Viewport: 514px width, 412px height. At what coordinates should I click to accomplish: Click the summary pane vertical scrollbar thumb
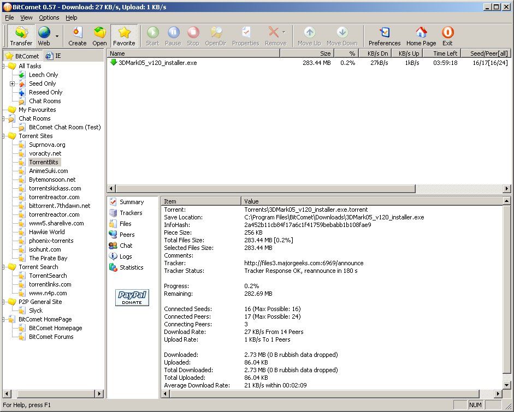pos(506,289)
